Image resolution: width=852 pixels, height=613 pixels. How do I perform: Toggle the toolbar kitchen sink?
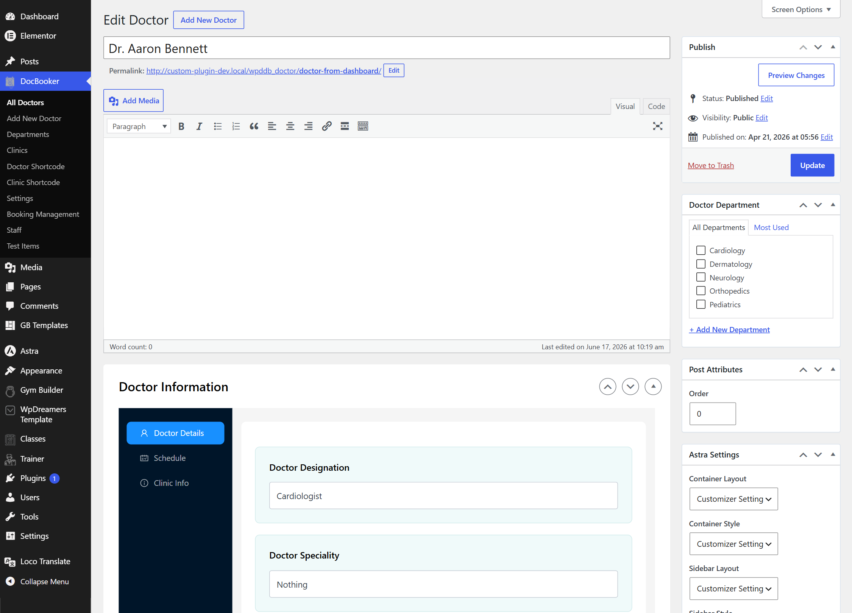coord(363,126)
